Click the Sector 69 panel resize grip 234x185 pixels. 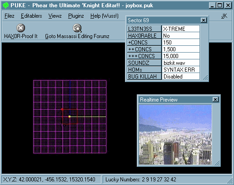205,78
